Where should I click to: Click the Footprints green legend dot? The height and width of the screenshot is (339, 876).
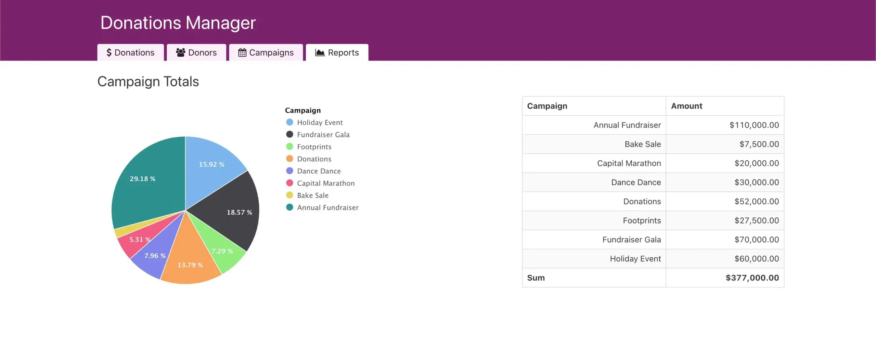pyautogui.click(x=289, y=147)
